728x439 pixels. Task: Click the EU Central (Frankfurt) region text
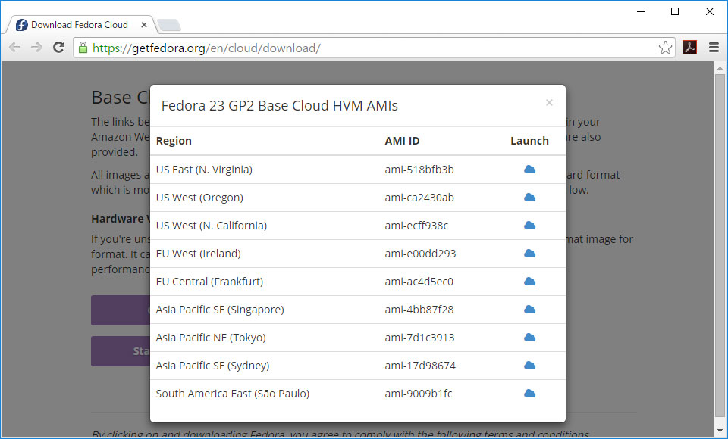coord(210,282)
